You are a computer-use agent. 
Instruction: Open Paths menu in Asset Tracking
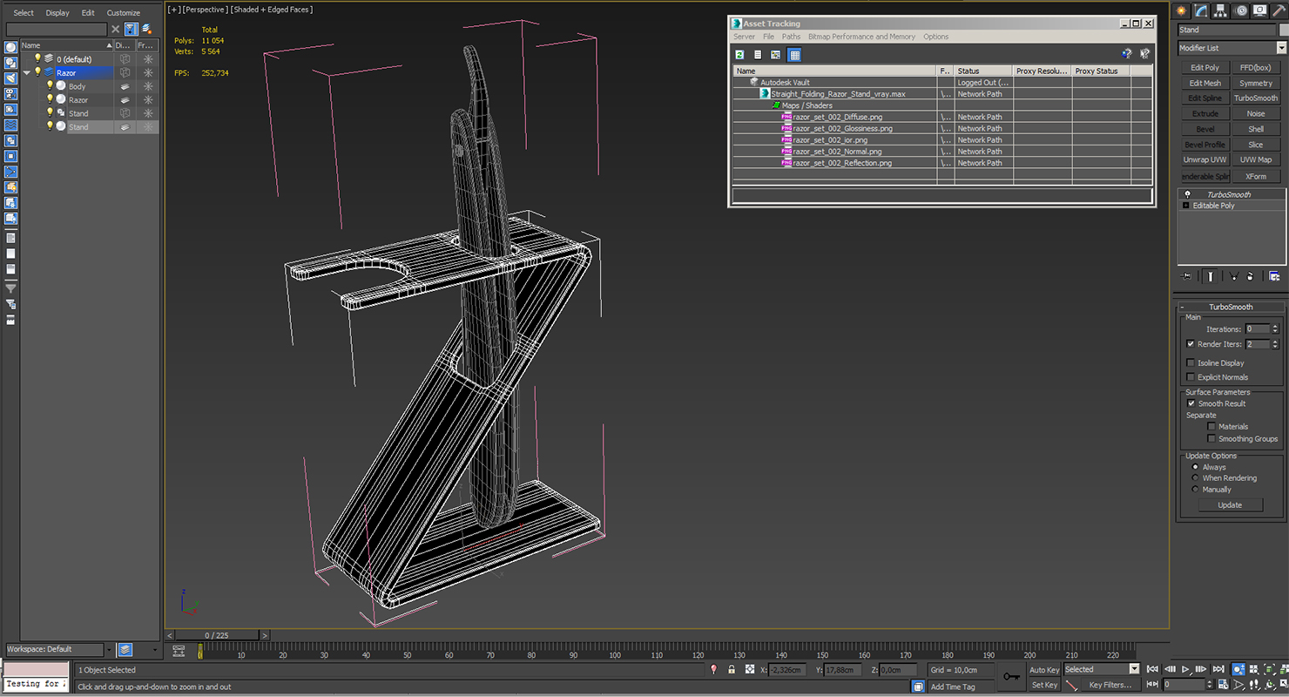(791, 37)
